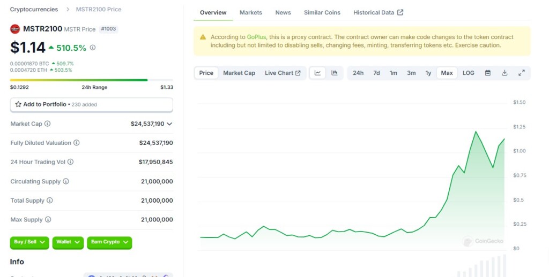The width and height of the screenshot is (549, 277).
Task: Set chart range to Max
Action: pos(447,73)
